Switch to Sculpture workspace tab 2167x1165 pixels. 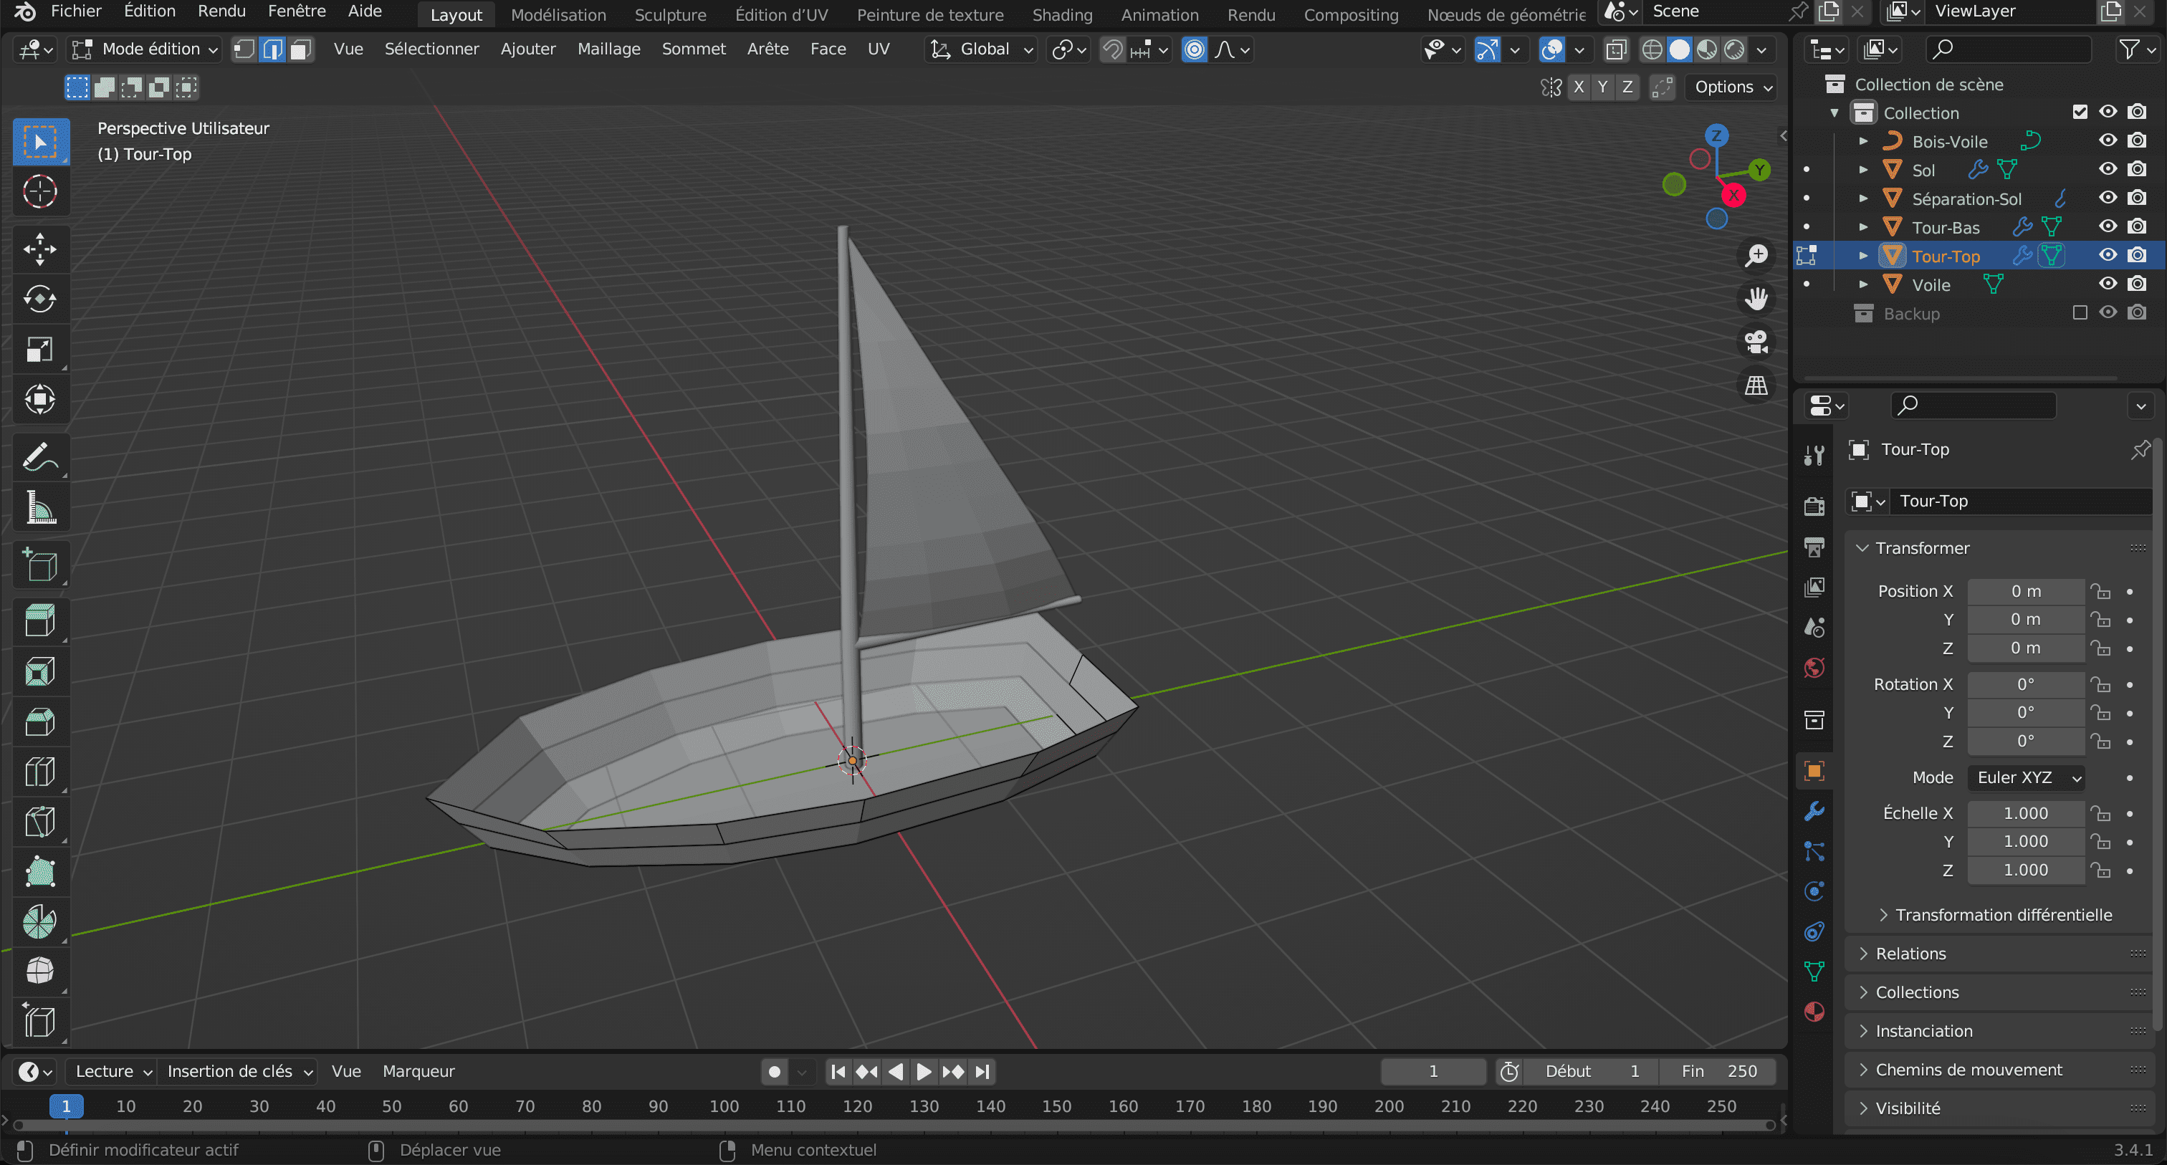(671, 14)
